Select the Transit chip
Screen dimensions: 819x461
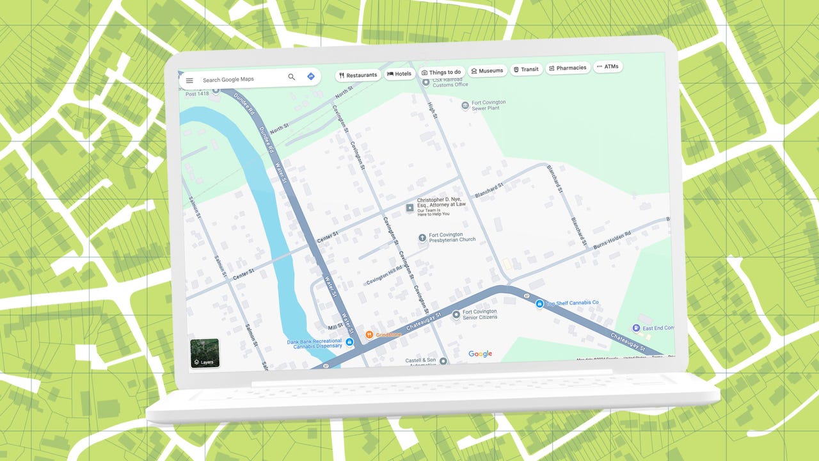pos(526,69)
